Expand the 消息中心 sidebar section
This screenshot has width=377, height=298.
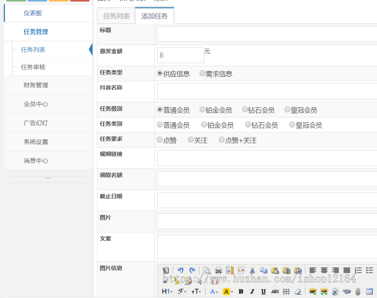[48, 161]
